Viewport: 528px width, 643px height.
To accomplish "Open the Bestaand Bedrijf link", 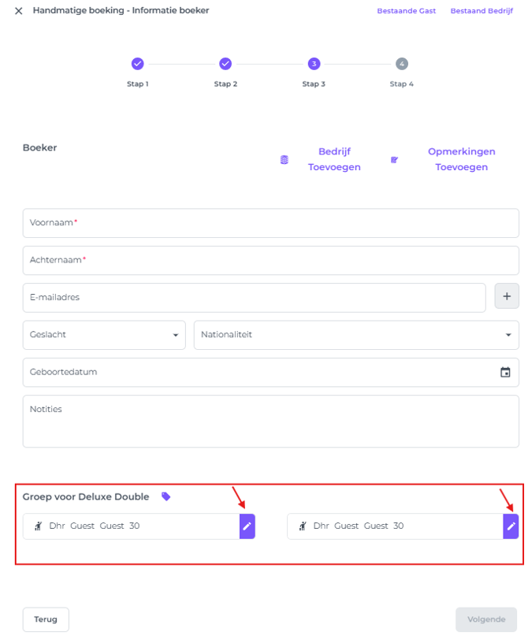I will [x=481, y=11].
